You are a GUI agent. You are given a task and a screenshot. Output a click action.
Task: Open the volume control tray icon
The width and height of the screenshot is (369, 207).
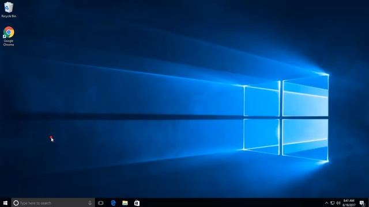[x=338, y=203]
